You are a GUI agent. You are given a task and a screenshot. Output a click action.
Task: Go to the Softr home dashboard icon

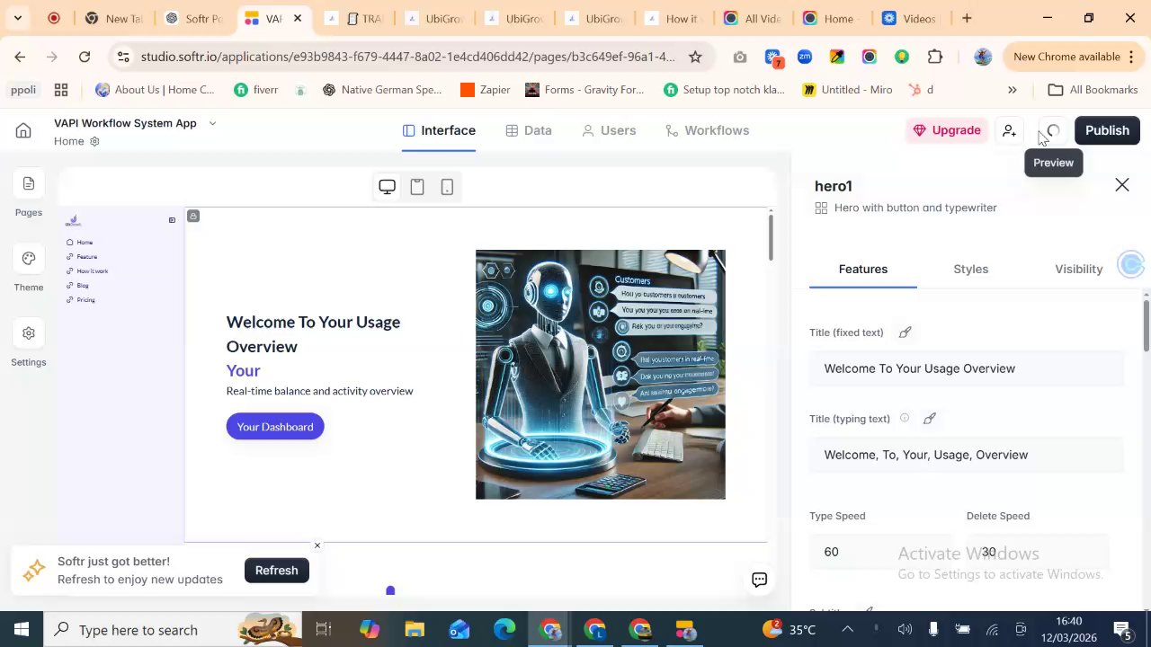click(23, 131)
